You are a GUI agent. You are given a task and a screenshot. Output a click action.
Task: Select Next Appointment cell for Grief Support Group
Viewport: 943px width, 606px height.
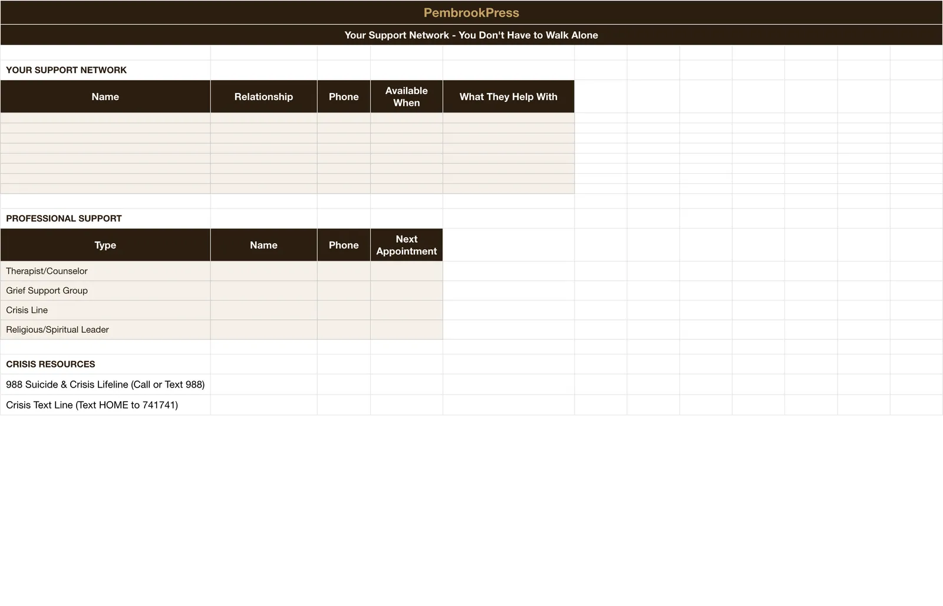(x=407, y=290)
